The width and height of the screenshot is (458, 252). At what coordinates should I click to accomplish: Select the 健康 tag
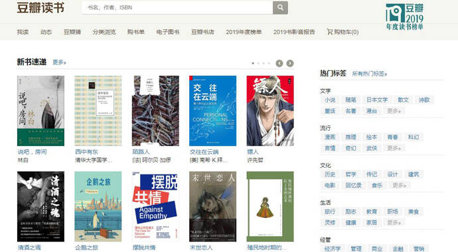pyautogui.click(x=351, y=223)
